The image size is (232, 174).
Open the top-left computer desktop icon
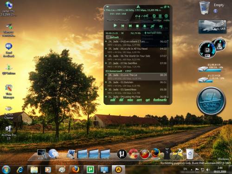(8, 9)
